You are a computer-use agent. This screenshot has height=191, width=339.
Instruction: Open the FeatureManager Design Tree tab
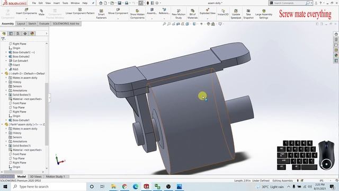4,33
